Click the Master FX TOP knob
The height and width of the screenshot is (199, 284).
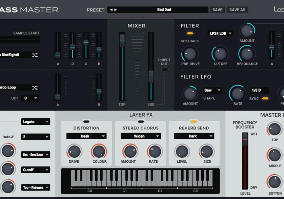point(274,129)
